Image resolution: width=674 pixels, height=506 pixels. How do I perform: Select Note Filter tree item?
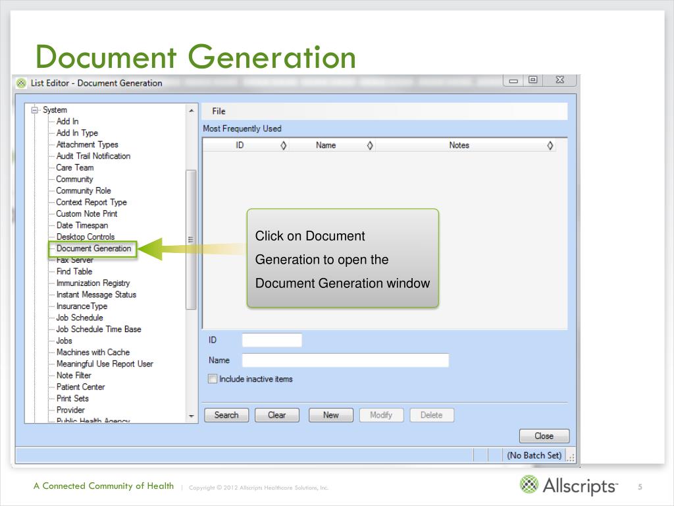(74, 376)
